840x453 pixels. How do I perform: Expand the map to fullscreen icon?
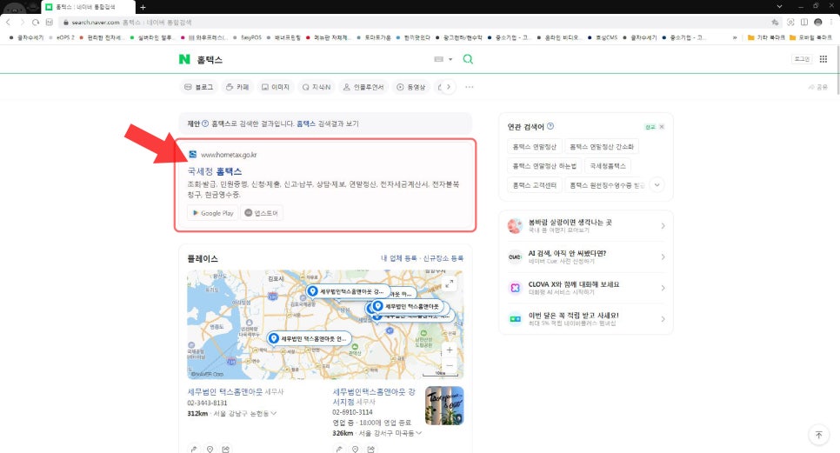coord(450,283)
